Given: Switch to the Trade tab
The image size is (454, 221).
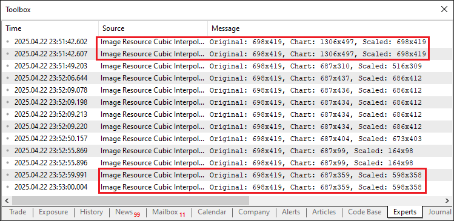Looking at the screenshot, I should tap(18, 212).
